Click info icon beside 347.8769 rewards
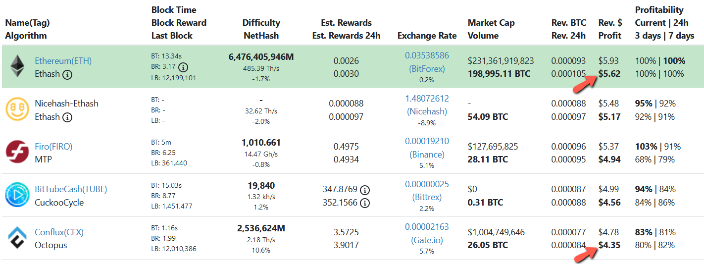The width and height of the screenshot is (704, 264). (365, 190)
